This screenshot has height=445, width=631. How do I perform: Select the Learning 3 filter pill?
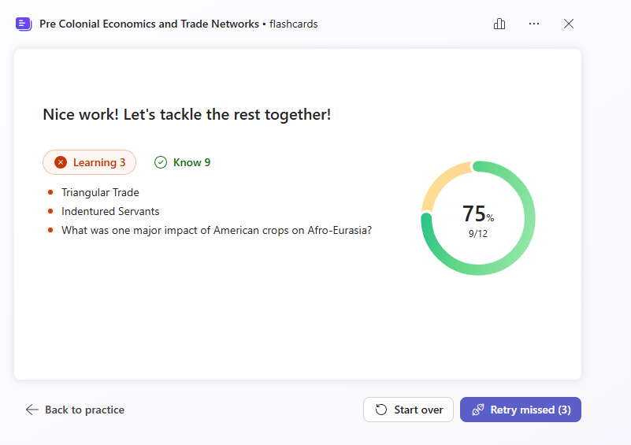click(89, 162)
